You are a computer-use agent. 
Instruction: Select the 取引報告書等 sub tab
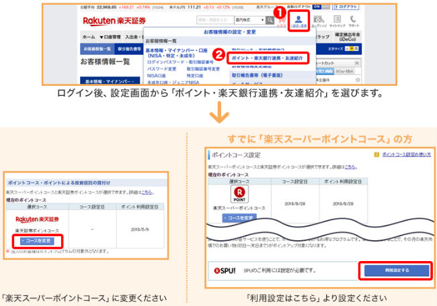[x=129, y=49]
